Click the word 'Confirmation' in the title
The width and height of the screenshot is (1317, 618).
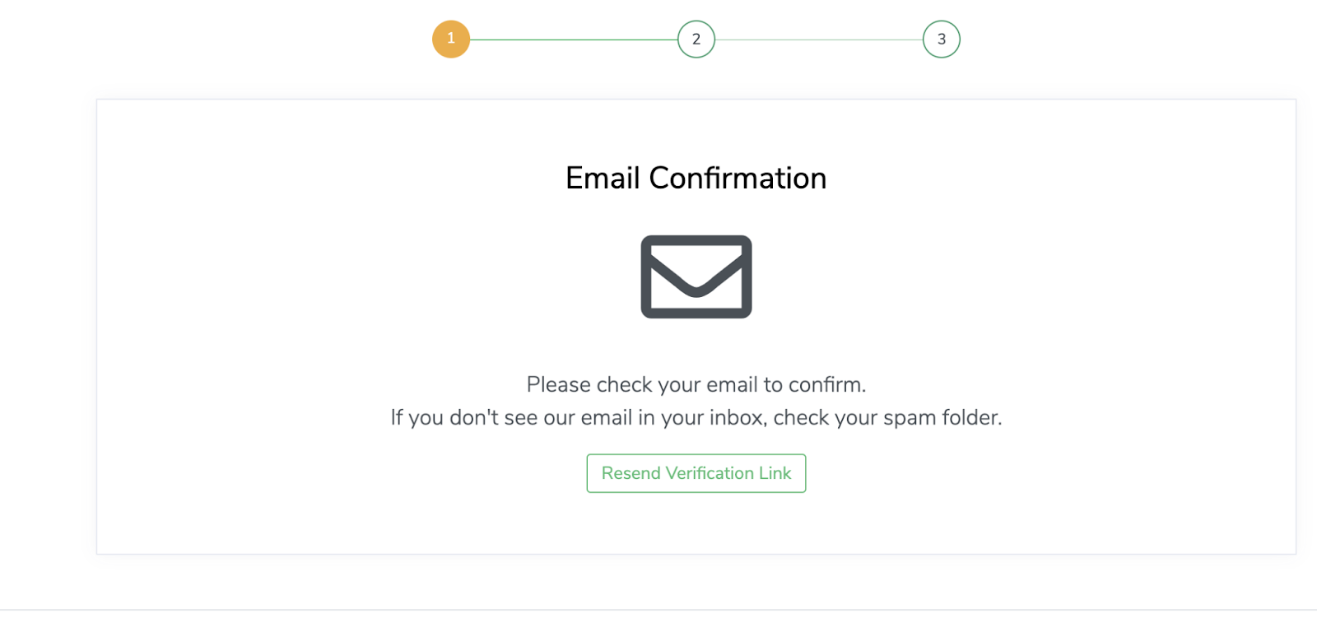coord(738,179)
